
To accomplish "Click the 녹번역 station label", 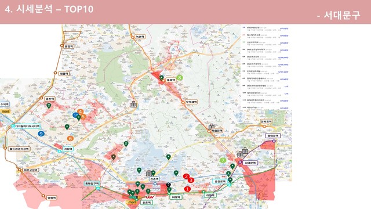I will [x=140, y=37].
